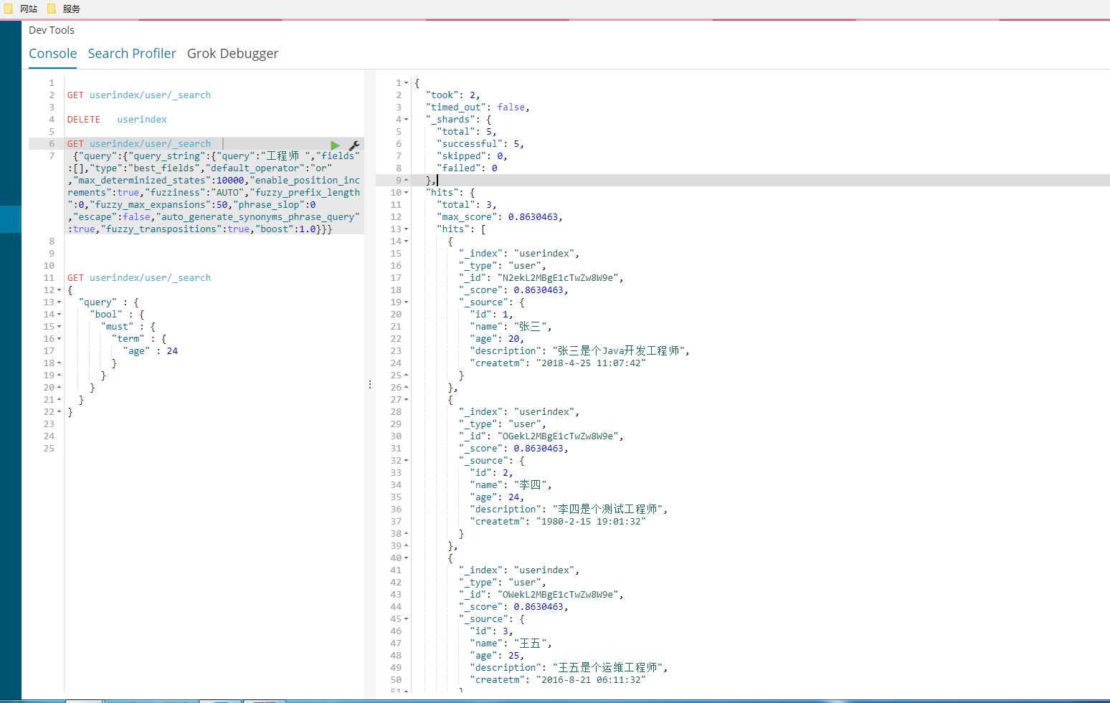Screen dimensions: 1110x703
Task: Click the GET userindex/user/_search on line 11
Action: [x=139, y=278]
